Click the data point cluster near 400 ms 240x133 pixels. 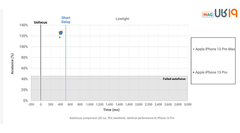coord(61,32)
